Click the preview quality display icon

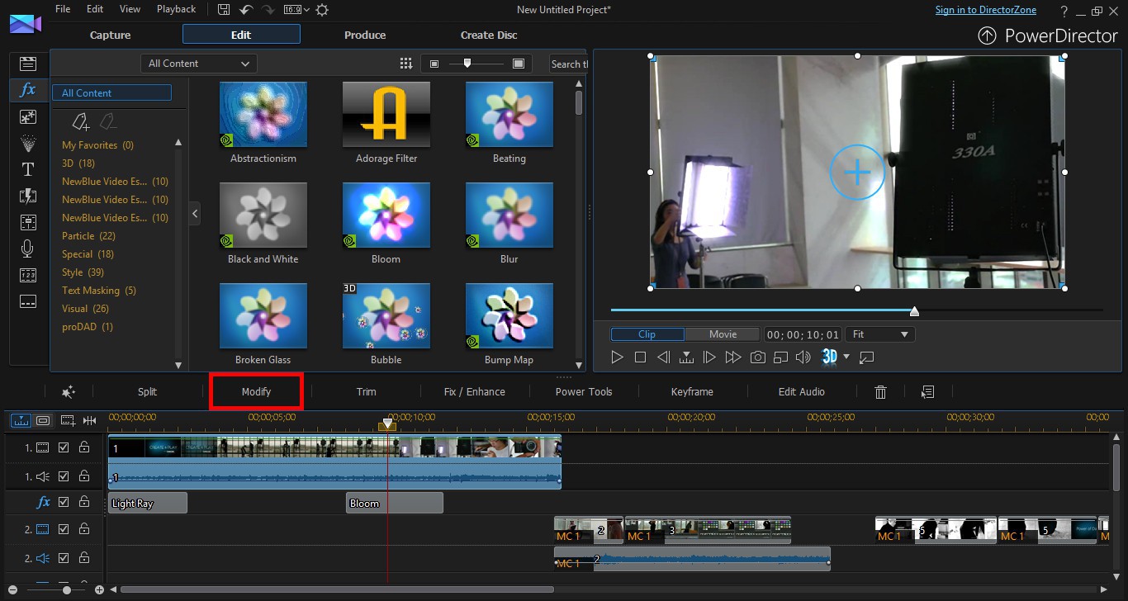point(780,357)
